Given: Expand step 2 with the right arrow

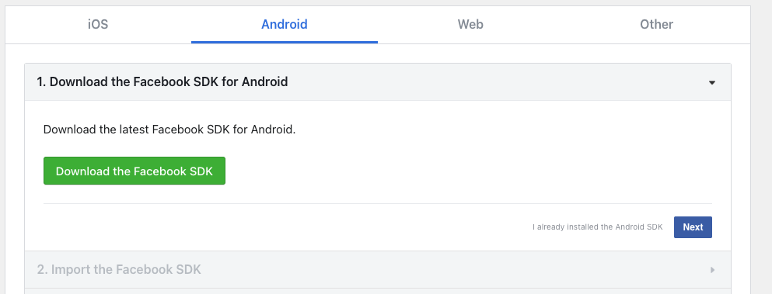Looking at the screenshot, I should (712, 270).
